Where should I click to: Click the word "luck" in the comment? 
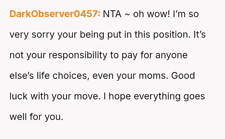pos(19,96)
